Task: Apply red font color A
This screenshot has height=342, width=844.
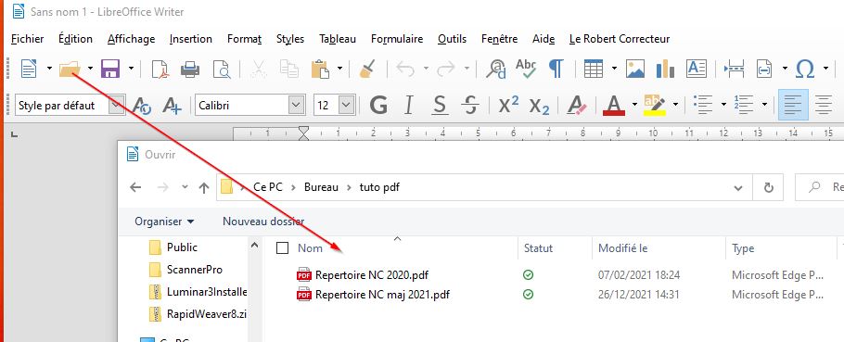Action: (x=614, y=106)
